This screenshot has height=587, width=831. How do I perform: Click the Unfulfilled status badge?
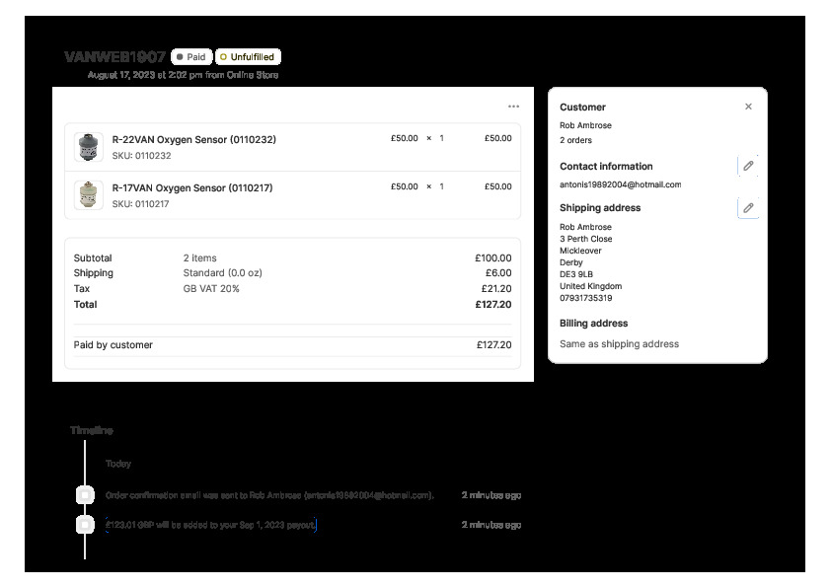[248, 57]
